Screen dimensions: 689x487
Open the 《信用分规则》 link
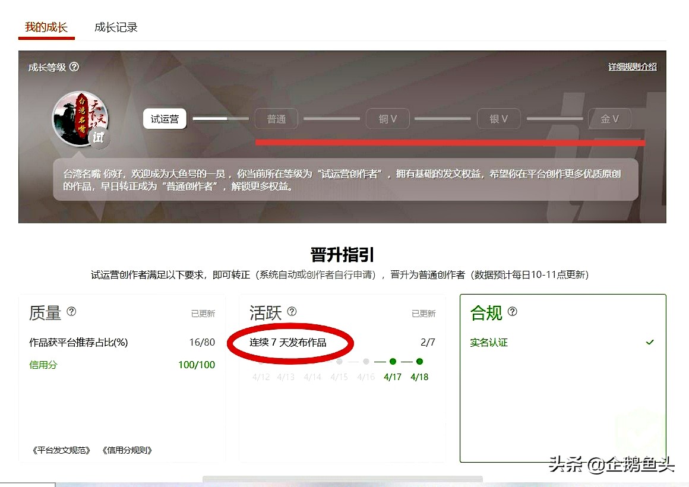(x=129, y=450)
